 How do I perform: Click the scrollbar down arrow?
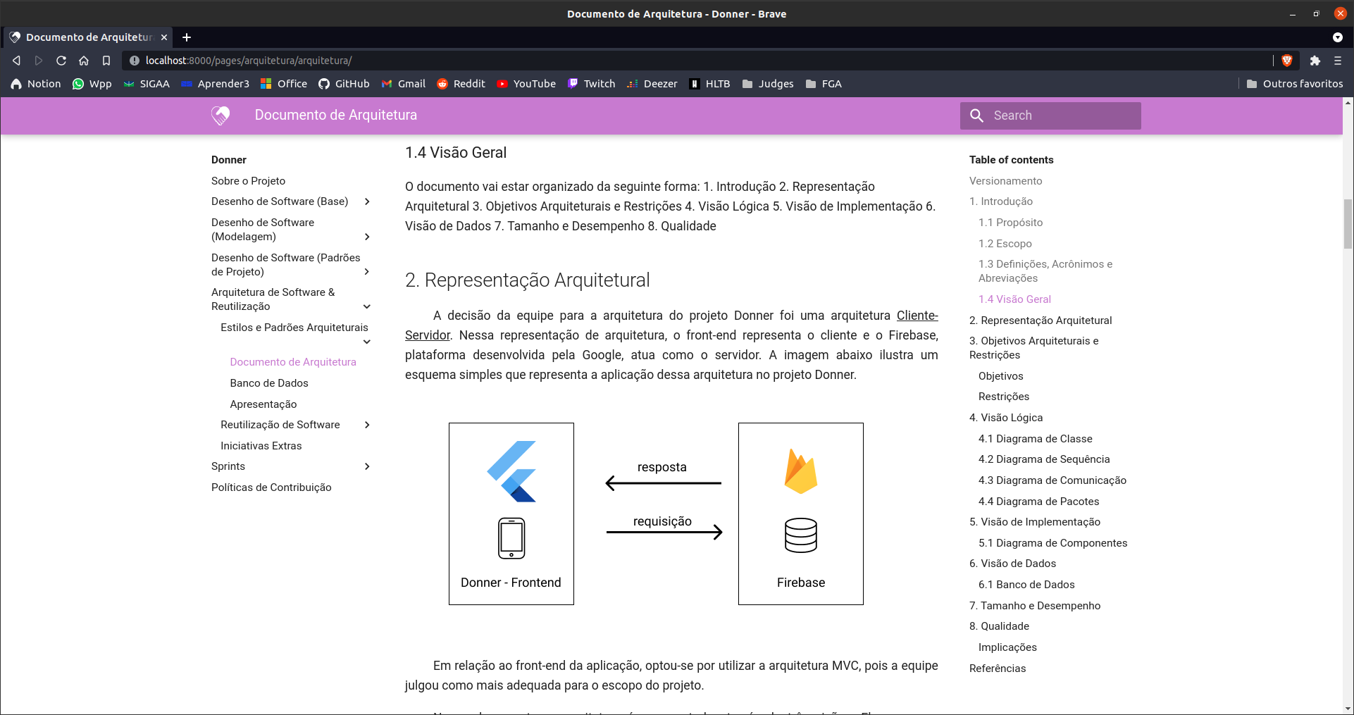1348,709
